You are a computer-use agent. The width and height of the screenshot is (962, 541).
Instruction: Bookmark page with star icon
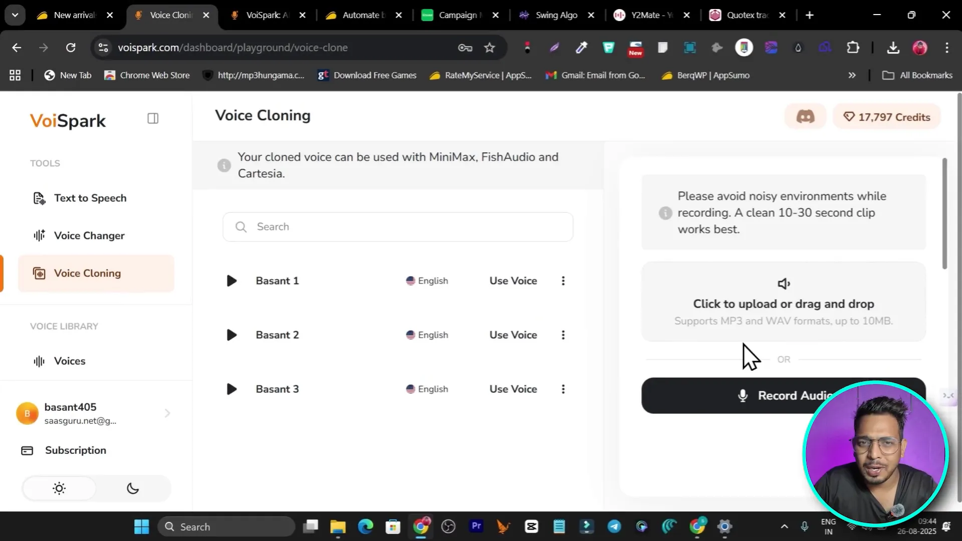(490, 48)
